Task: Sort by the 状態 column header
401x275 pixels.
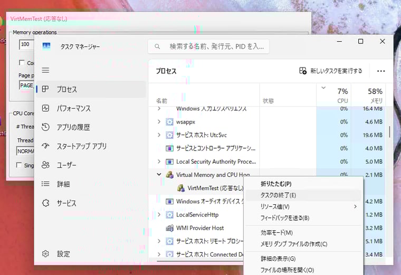Action: tap(288, 94)
